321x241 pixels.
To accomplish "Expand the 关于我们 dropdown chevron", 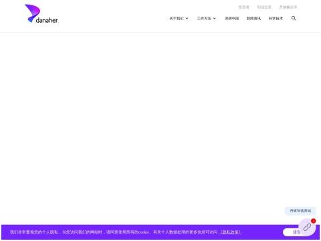I will coord(187,19).
